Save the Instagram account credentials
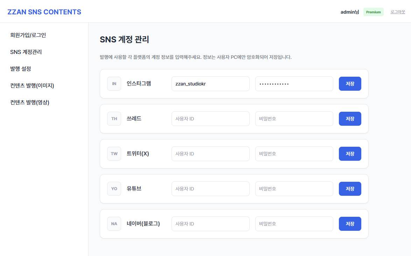The image size is (411, 256). pyautogui.click(x=350, y=84)
